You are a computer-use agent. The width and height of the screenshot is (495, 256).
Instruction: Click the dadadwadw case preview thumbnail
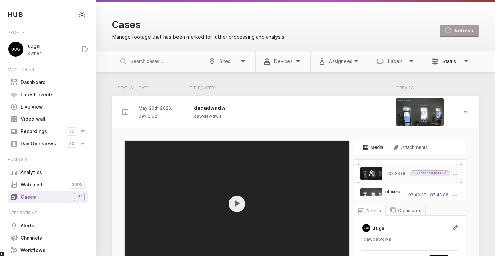point(420,112)
